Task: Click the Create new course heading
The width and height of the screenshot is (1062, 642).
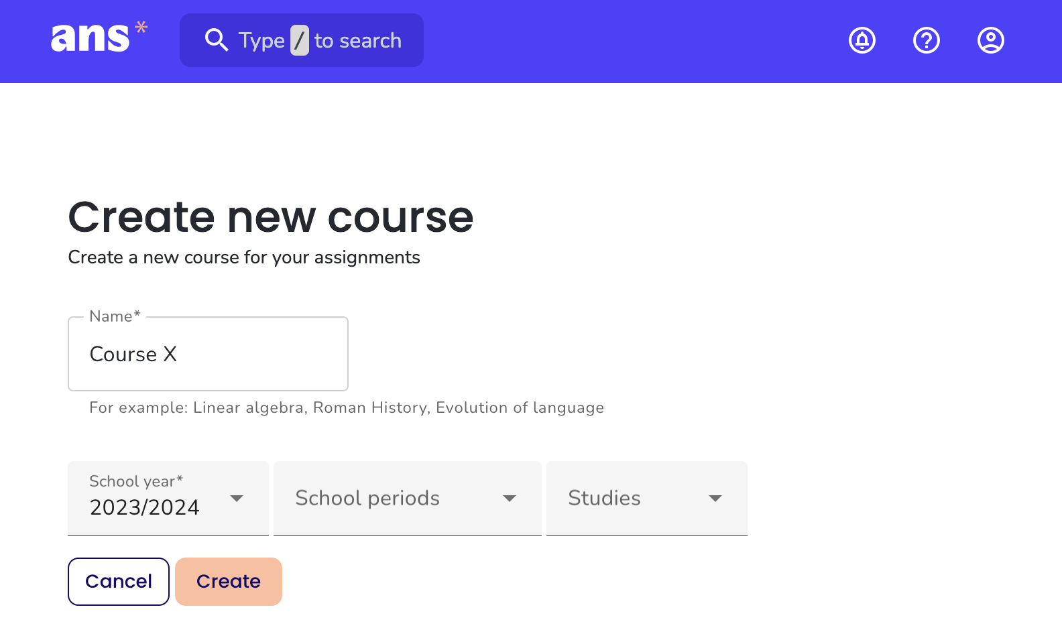Action: 271,217
